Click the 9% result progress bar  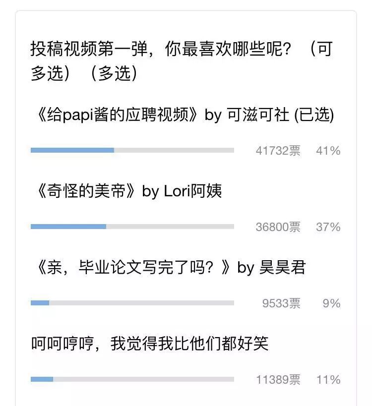(x=132, y=303)
